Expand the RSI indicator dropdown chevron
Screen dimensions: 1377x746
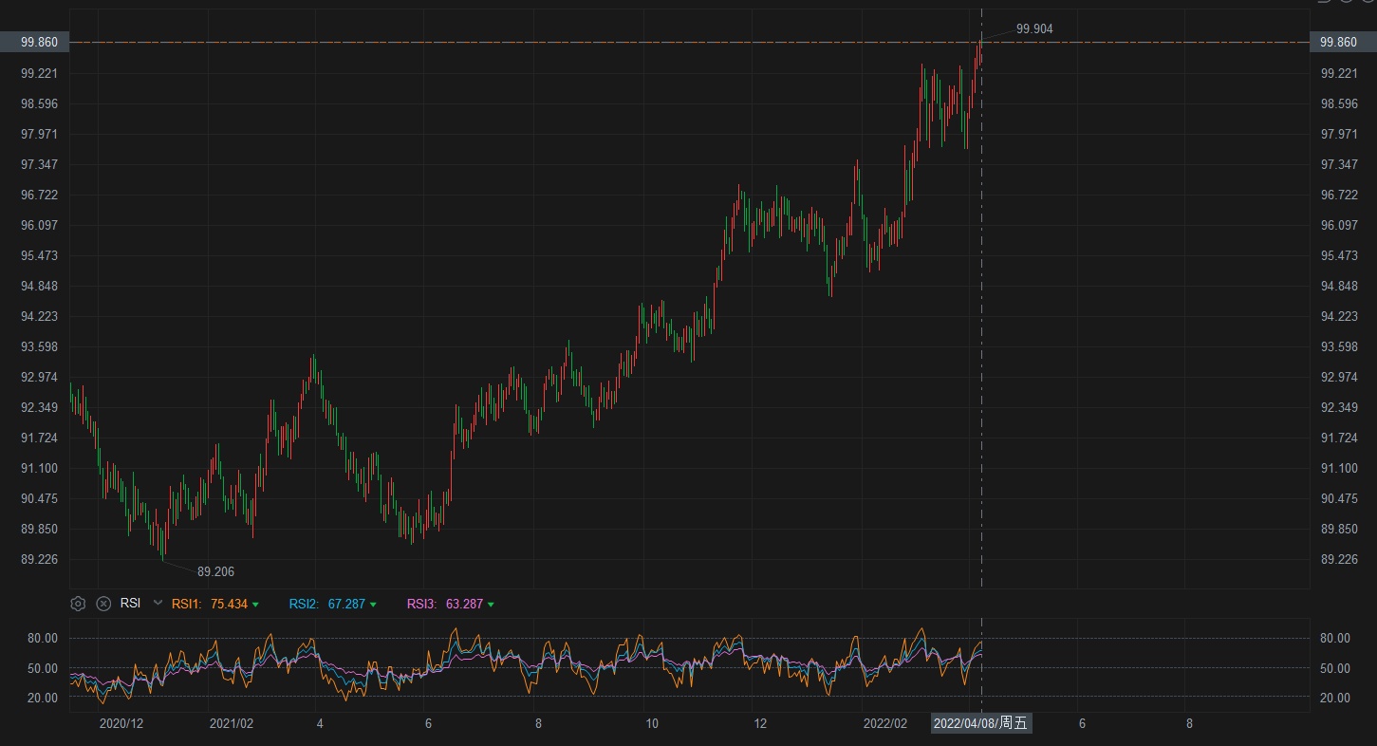pyautogui.click(x=158, y=604)
